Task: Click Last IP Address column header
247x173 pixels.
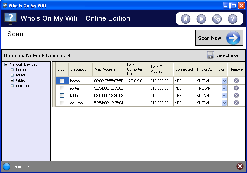Action: pos(161,69)
